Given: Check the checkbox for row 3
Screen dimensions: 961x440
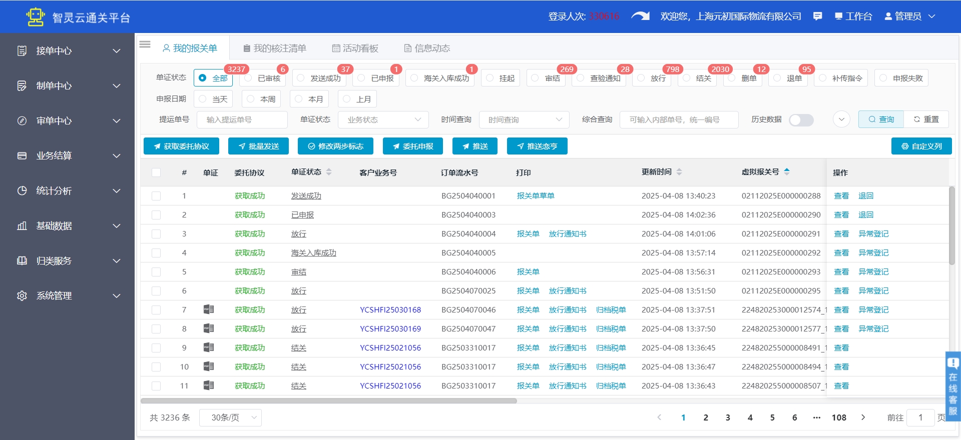Looking at the screenshot, I should point(156,233).
